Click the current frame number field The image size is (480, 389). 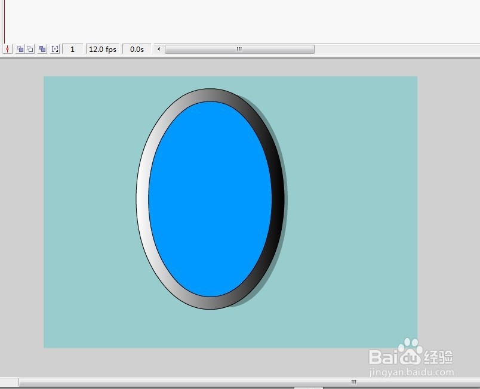coord(73,50)
